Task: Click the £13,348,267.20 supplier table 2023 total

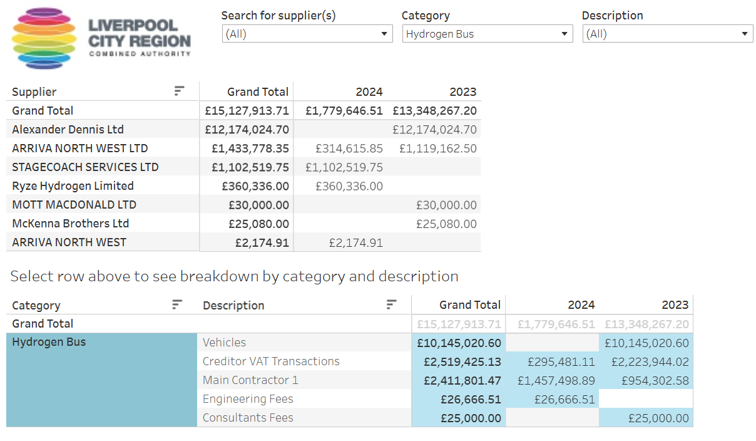Action: [435, 111]
